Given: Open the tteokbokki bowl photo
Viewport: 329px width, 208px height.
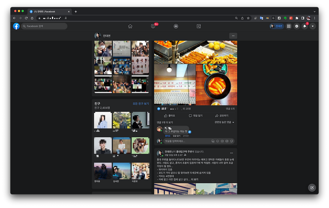Looking at the screenshot, I should pos(216,85).
